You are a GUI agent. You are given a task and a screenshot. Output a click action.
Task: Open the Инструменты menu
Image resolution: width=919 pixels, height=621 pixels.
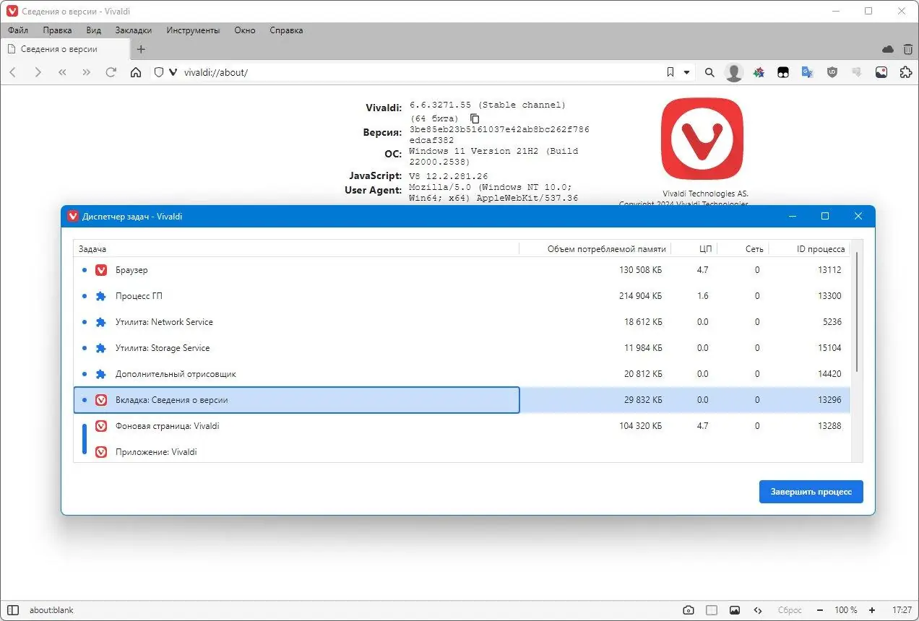click(193, 30)
